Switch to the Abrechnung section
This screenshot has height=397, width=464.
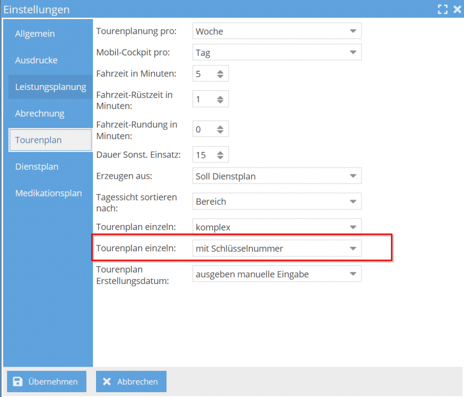pyautogui.click(x=39, y=113)
